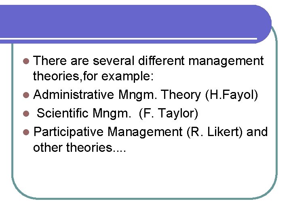Click the text 'other theories....'

pyautogui.click(x=80, y=148)
